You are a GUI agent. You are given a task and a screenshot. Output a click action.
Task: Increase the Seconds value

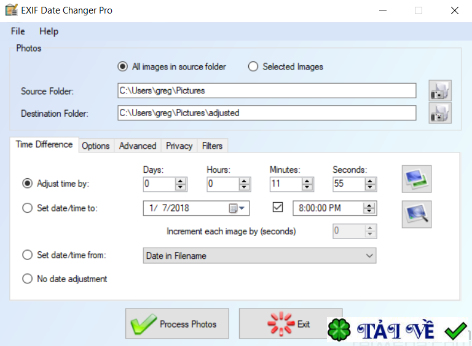370,181
